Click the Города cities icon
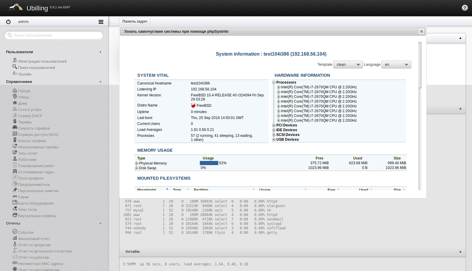Viewport: 472px width, 271px height. [x=15, y=90]
